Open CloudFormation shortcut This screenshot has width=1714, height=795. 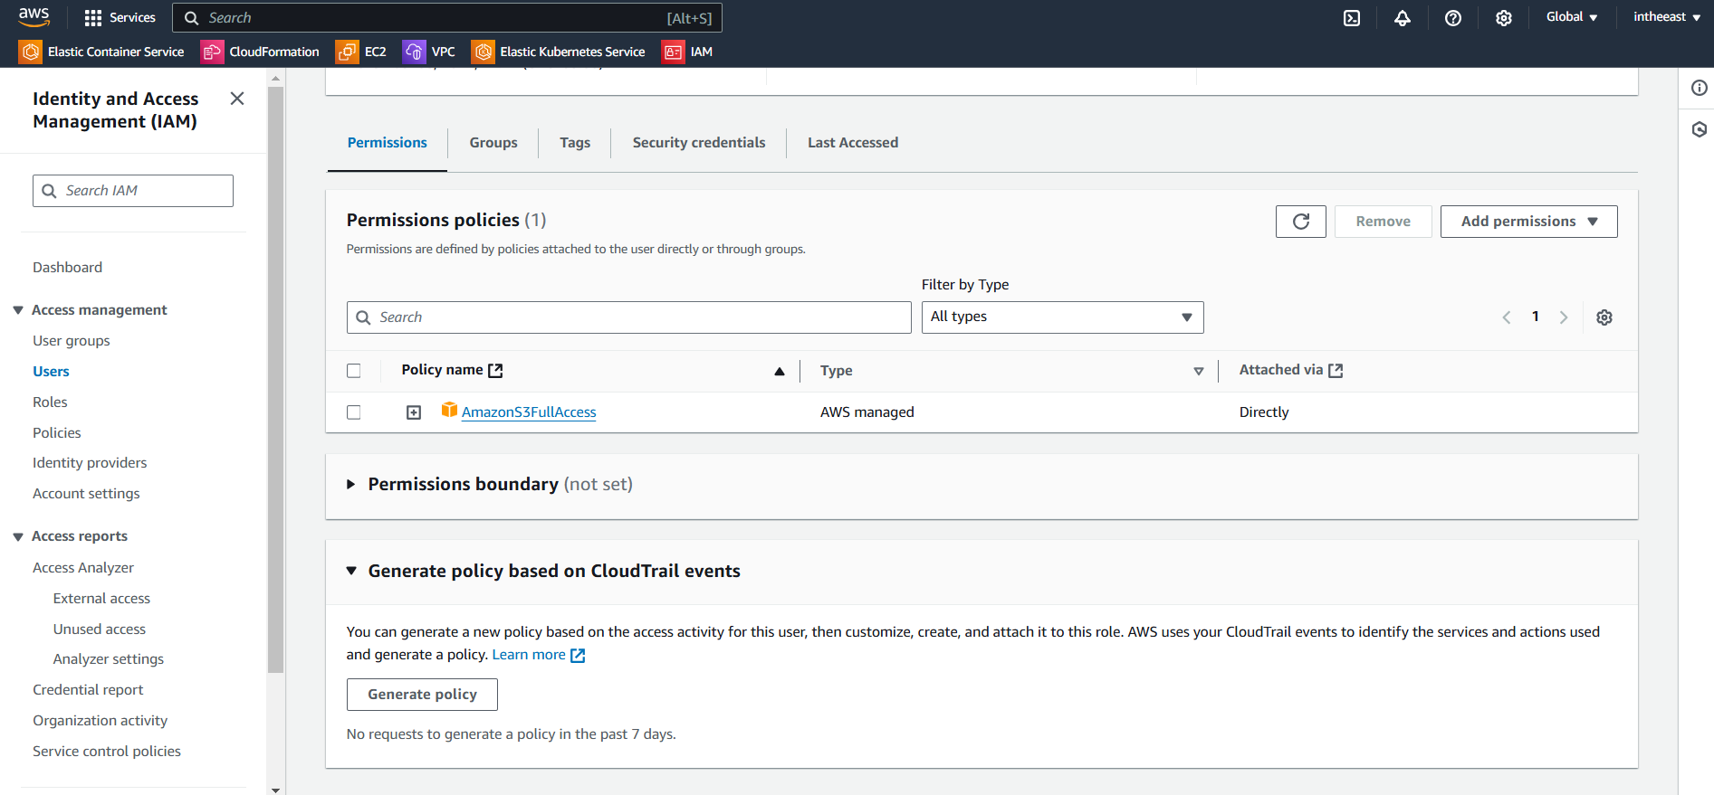pyautogui.click(x=261, y=52)
